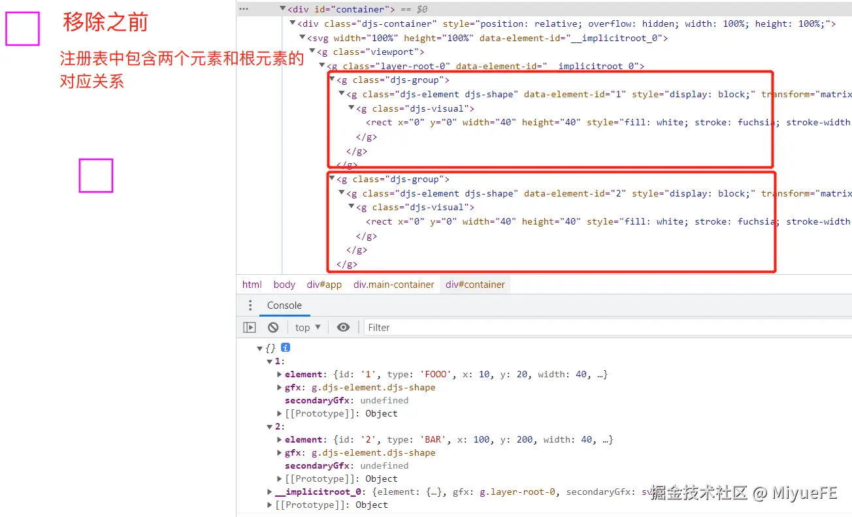The image size is (852, 517).
Task: Open the console drawer three-dot menu
Action: pyautogui.click(x=250, y=305)
